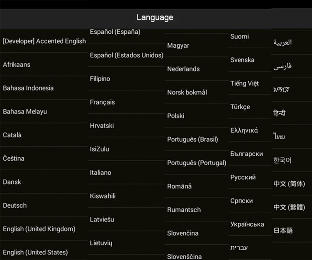
Task: Choose [Developer] Accented English entry
Action: point(44,41)
